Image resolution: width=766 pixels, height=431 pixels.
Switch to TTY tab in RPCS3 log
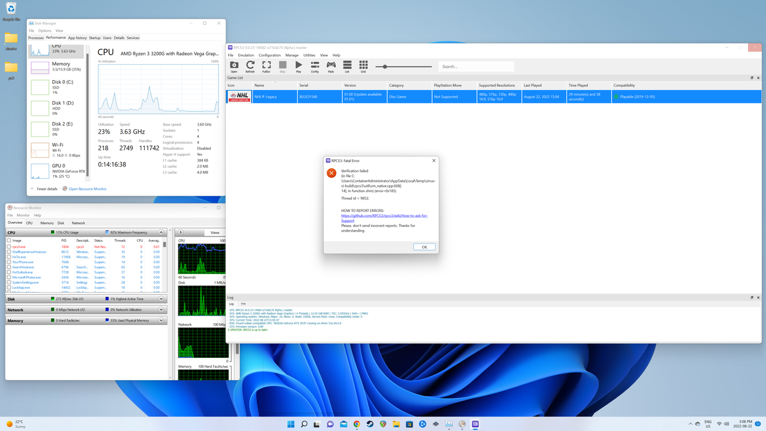243,304
